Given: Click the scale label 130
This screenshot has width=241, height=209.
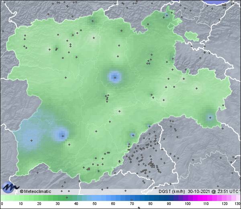Looking at the screenshot, I should [x=238, y=204].
